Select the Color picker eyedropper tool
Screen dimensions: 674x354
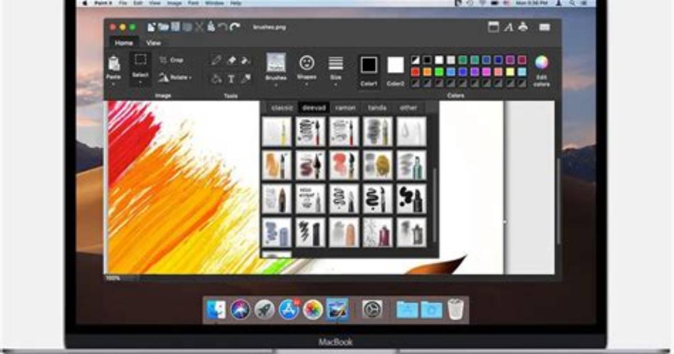[x=246, y=79]
